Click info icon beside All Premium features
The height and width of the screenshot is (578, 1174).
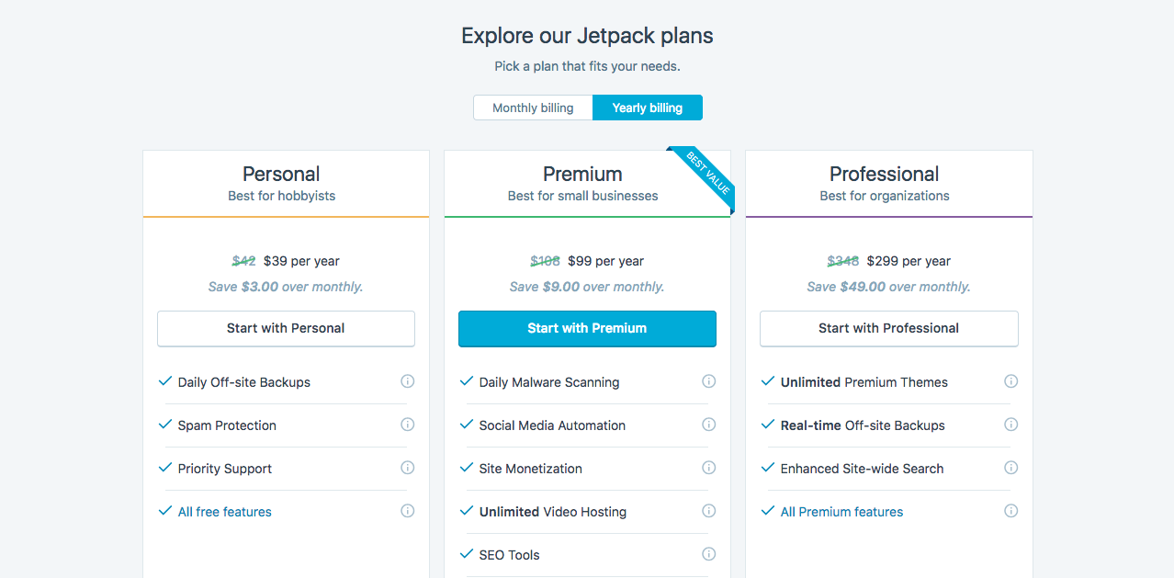coord(1010,511)
